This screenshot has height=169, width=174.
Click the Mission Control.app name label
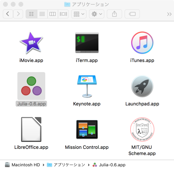pyautogui.click(x=87, y=147)
